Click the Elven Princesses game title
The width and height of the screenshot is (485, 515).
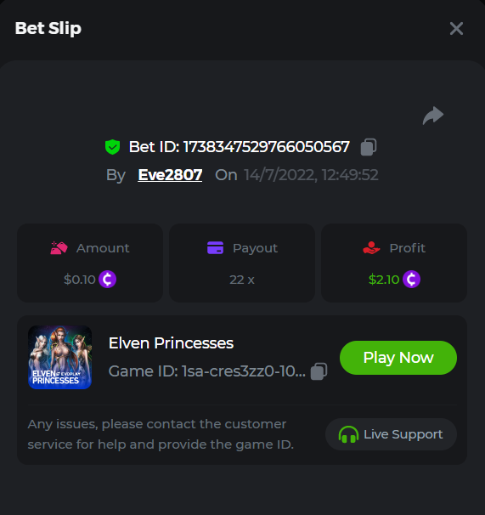coord(171,342)
